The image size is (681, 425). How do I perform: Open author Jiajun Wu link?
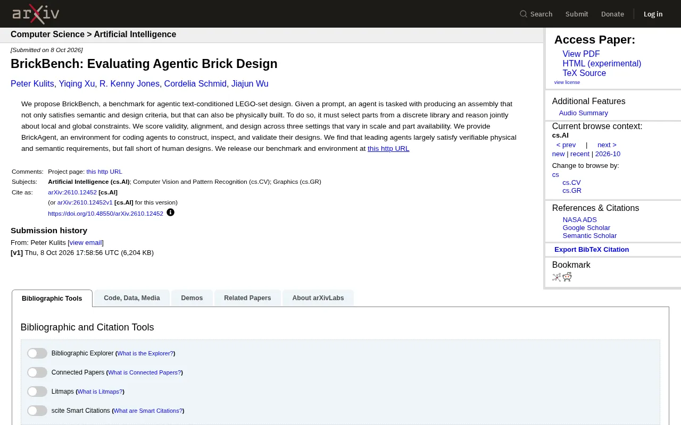[x=250, y=84]
